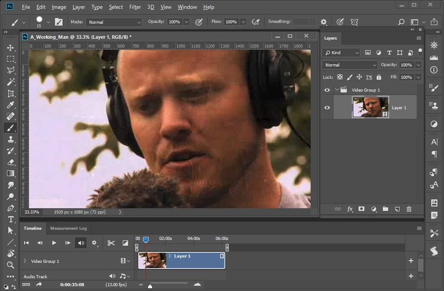Click the timeline playhead marker

(146, 240)
